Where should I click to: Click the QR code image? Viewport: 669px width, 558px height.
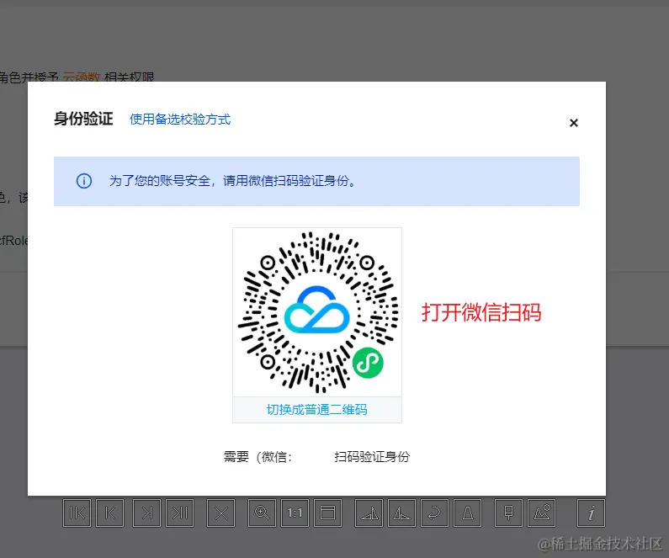click(x=317, y=312)
